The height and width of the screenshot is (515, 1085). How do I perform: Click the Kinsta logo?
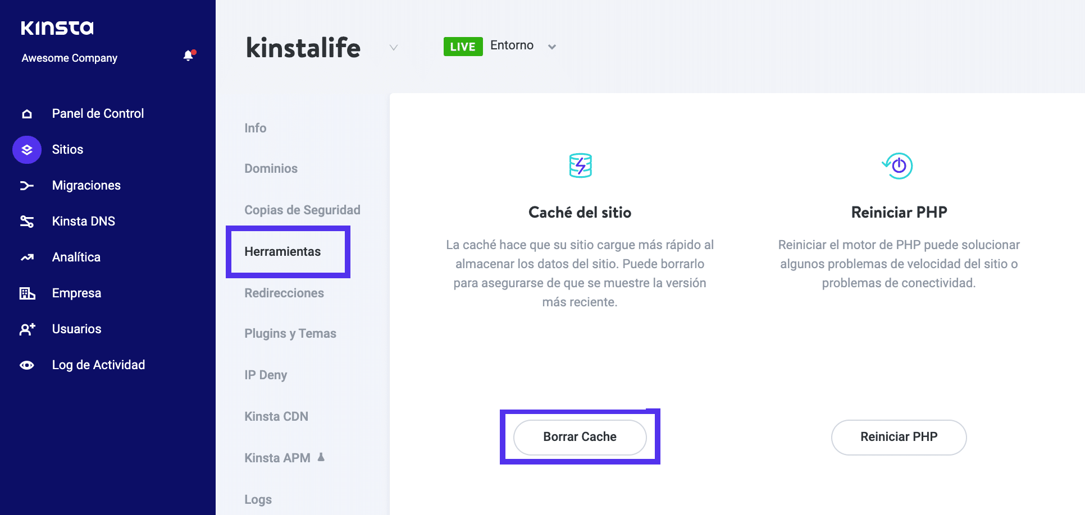coord(57,28)
